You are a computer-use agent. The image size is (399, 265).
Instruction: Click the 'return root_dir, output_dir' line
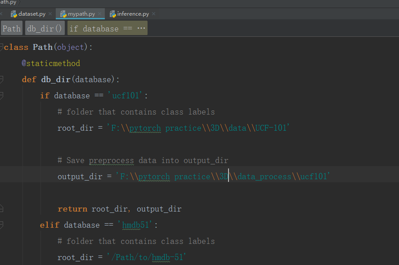119,209
